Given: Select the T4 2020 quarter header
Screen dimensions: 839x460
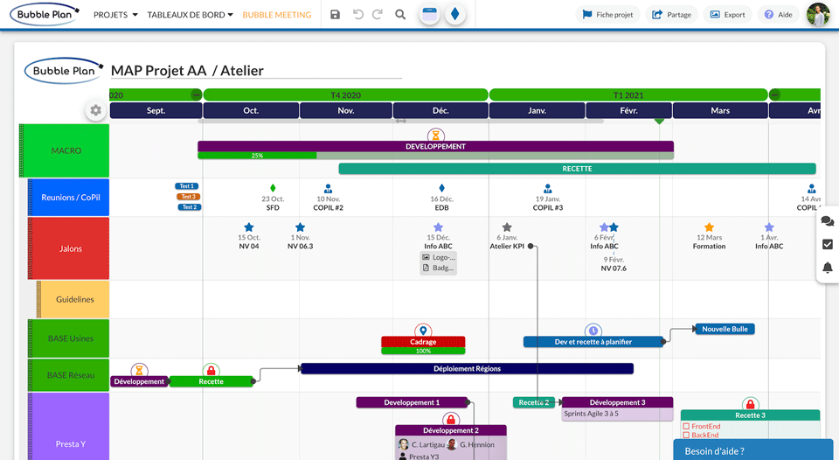Looking at the screenshot, I should coord(346,95).
